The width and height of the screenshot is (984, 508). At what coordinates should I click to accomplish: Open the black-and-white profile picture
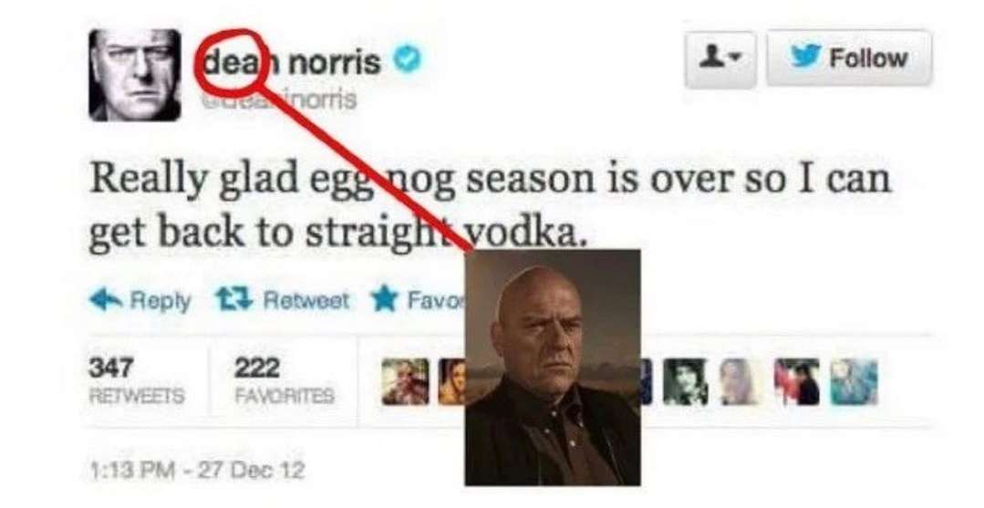tap(135, 75)
